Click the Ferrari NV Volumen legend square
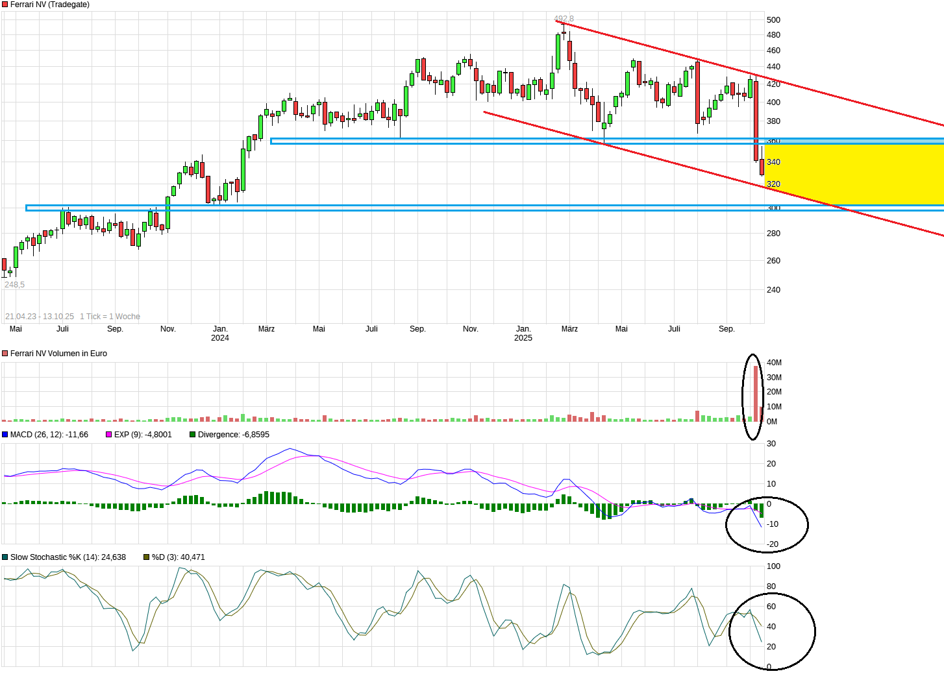Viewport: 944px width, 678px height. point(5,354)
